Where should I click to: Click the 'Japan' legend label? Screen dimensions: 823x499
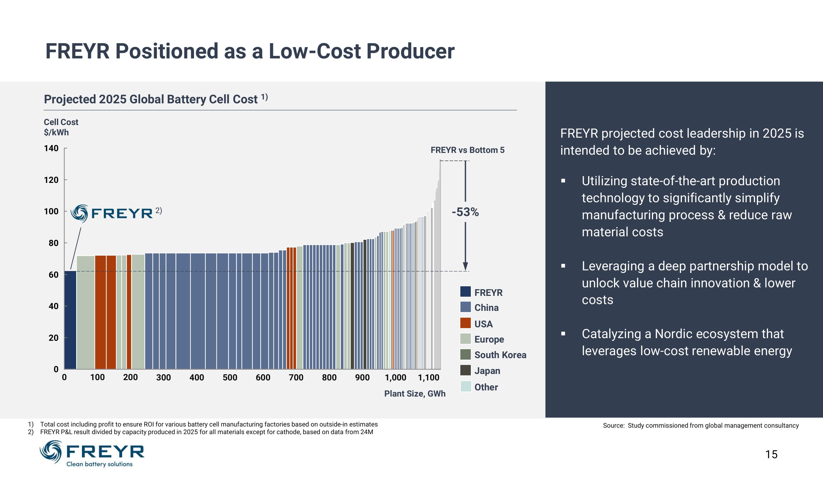pyautogui.click(x=487, y=370)
